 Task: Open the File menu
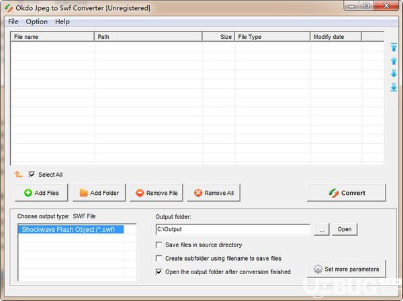click(13, 21)
